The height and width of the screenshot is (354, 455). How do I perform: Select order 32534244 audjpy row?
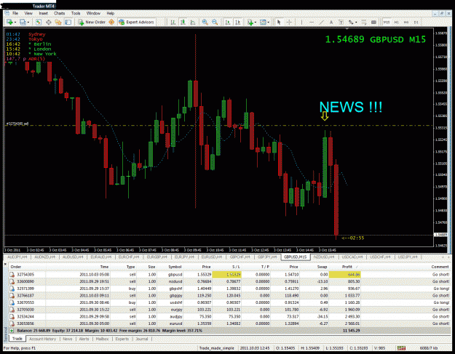(x=229, y=317)
